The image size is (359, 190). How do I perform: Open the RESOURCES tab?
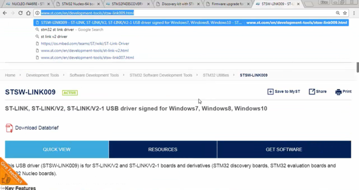[x=163, y=149]
